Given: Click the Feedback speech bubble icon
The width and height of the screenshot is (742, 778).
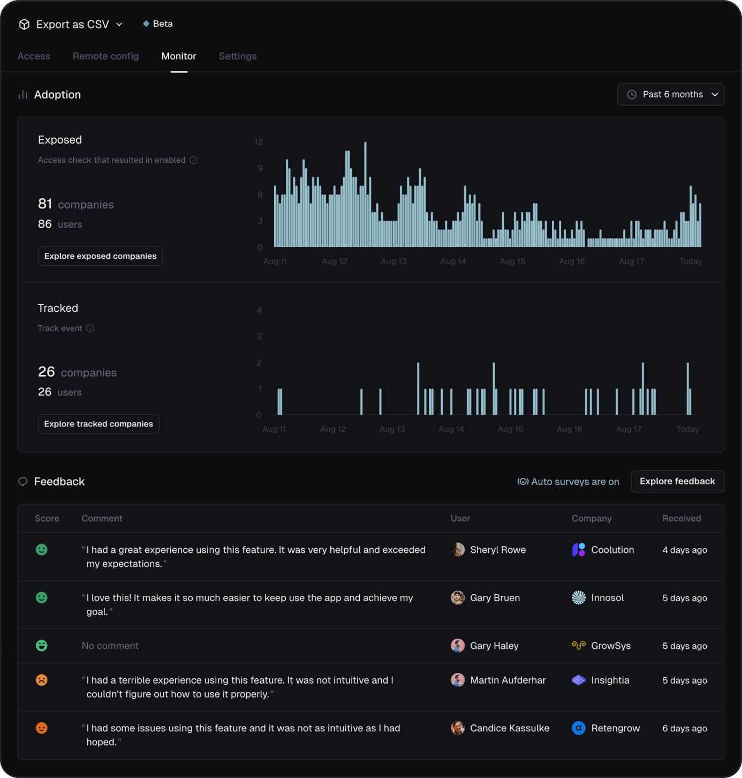Looking at the screenshot, I should pyautogui.click(x=23, y=481).
